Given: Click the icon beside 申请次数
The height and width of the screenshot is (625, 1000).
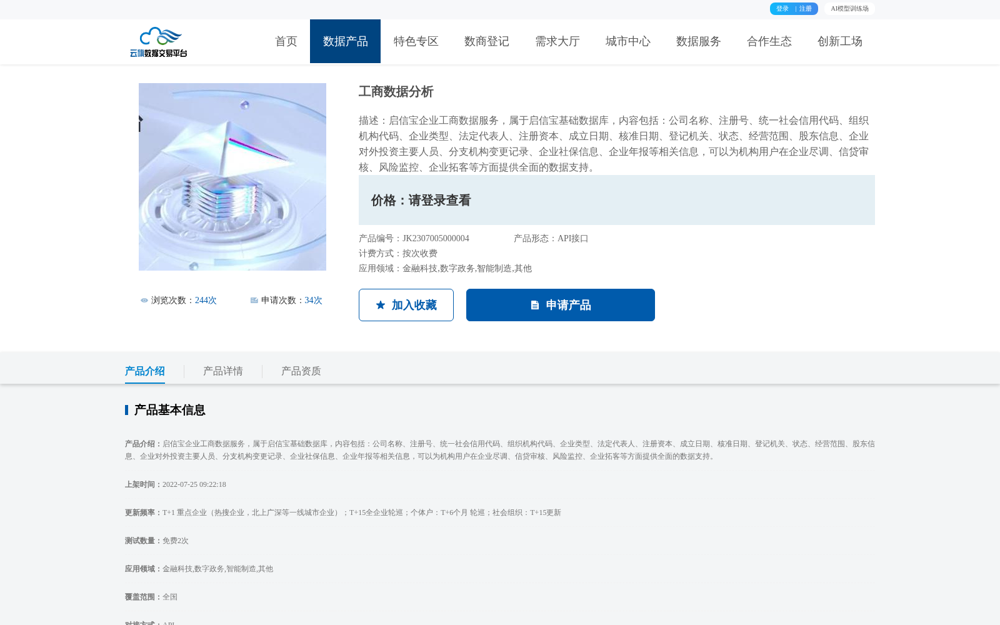Looking at the screenshot, I should [x=254, y=301].
